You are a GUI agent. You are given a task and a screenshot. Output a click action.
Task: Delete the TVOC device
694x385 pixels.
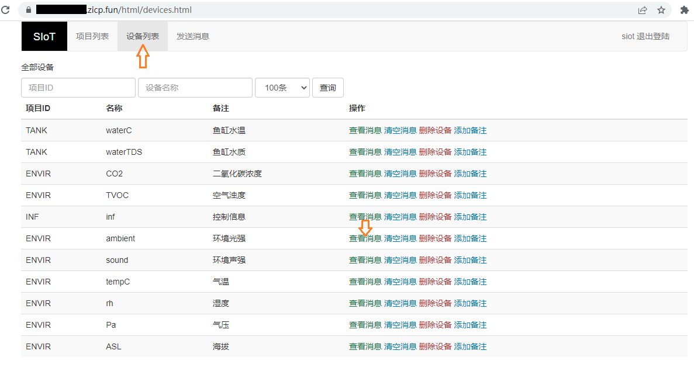[435, 195]
